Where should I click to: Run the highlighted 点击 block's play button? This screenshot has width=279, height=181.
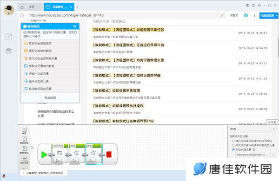pos(91,161)
